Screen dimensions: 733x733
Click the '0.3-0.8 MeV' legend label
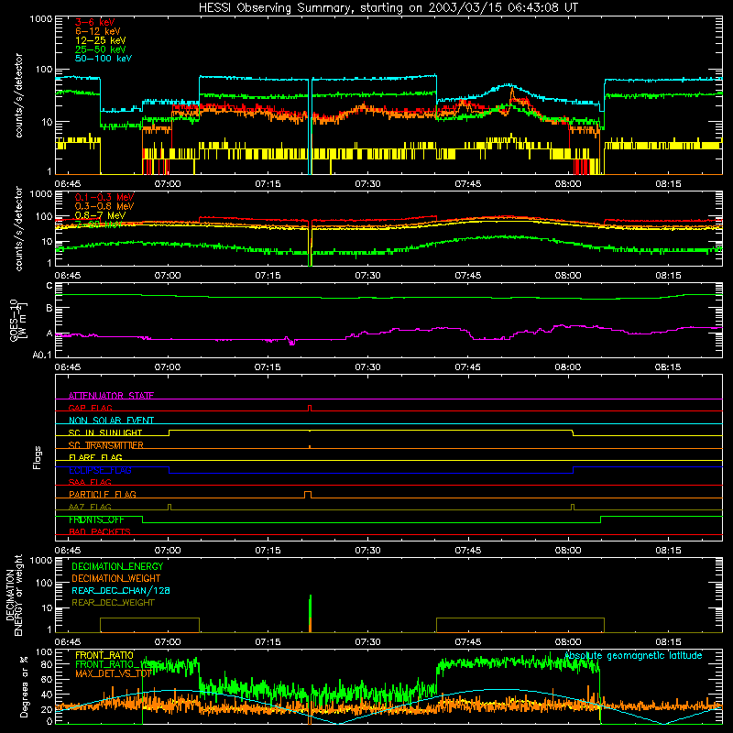[104, 206]
